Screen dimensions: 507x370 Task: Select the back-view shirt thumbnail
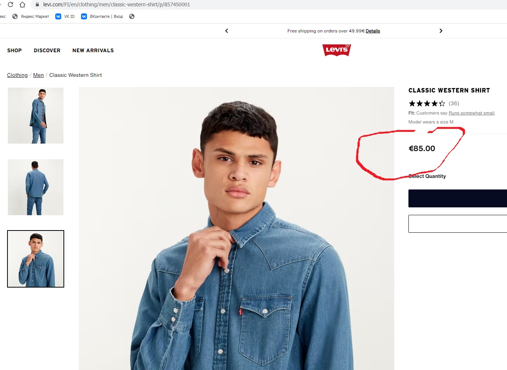coord(36,187)
